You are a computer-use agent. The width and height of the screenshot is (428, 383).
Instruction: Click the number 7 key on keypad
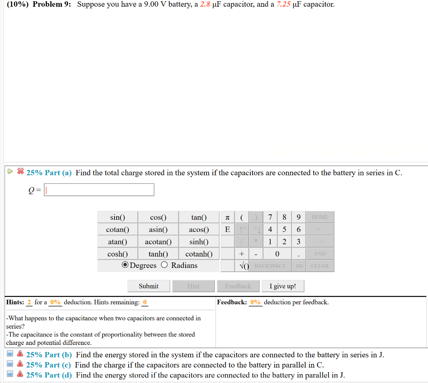coord(270,217)
